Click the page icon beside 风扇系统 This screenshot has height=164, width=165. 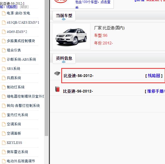(4, 78)
